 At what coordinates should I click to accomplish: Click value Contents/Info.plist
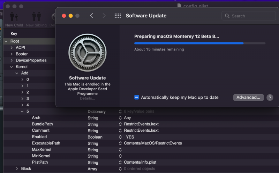point(140,162)
